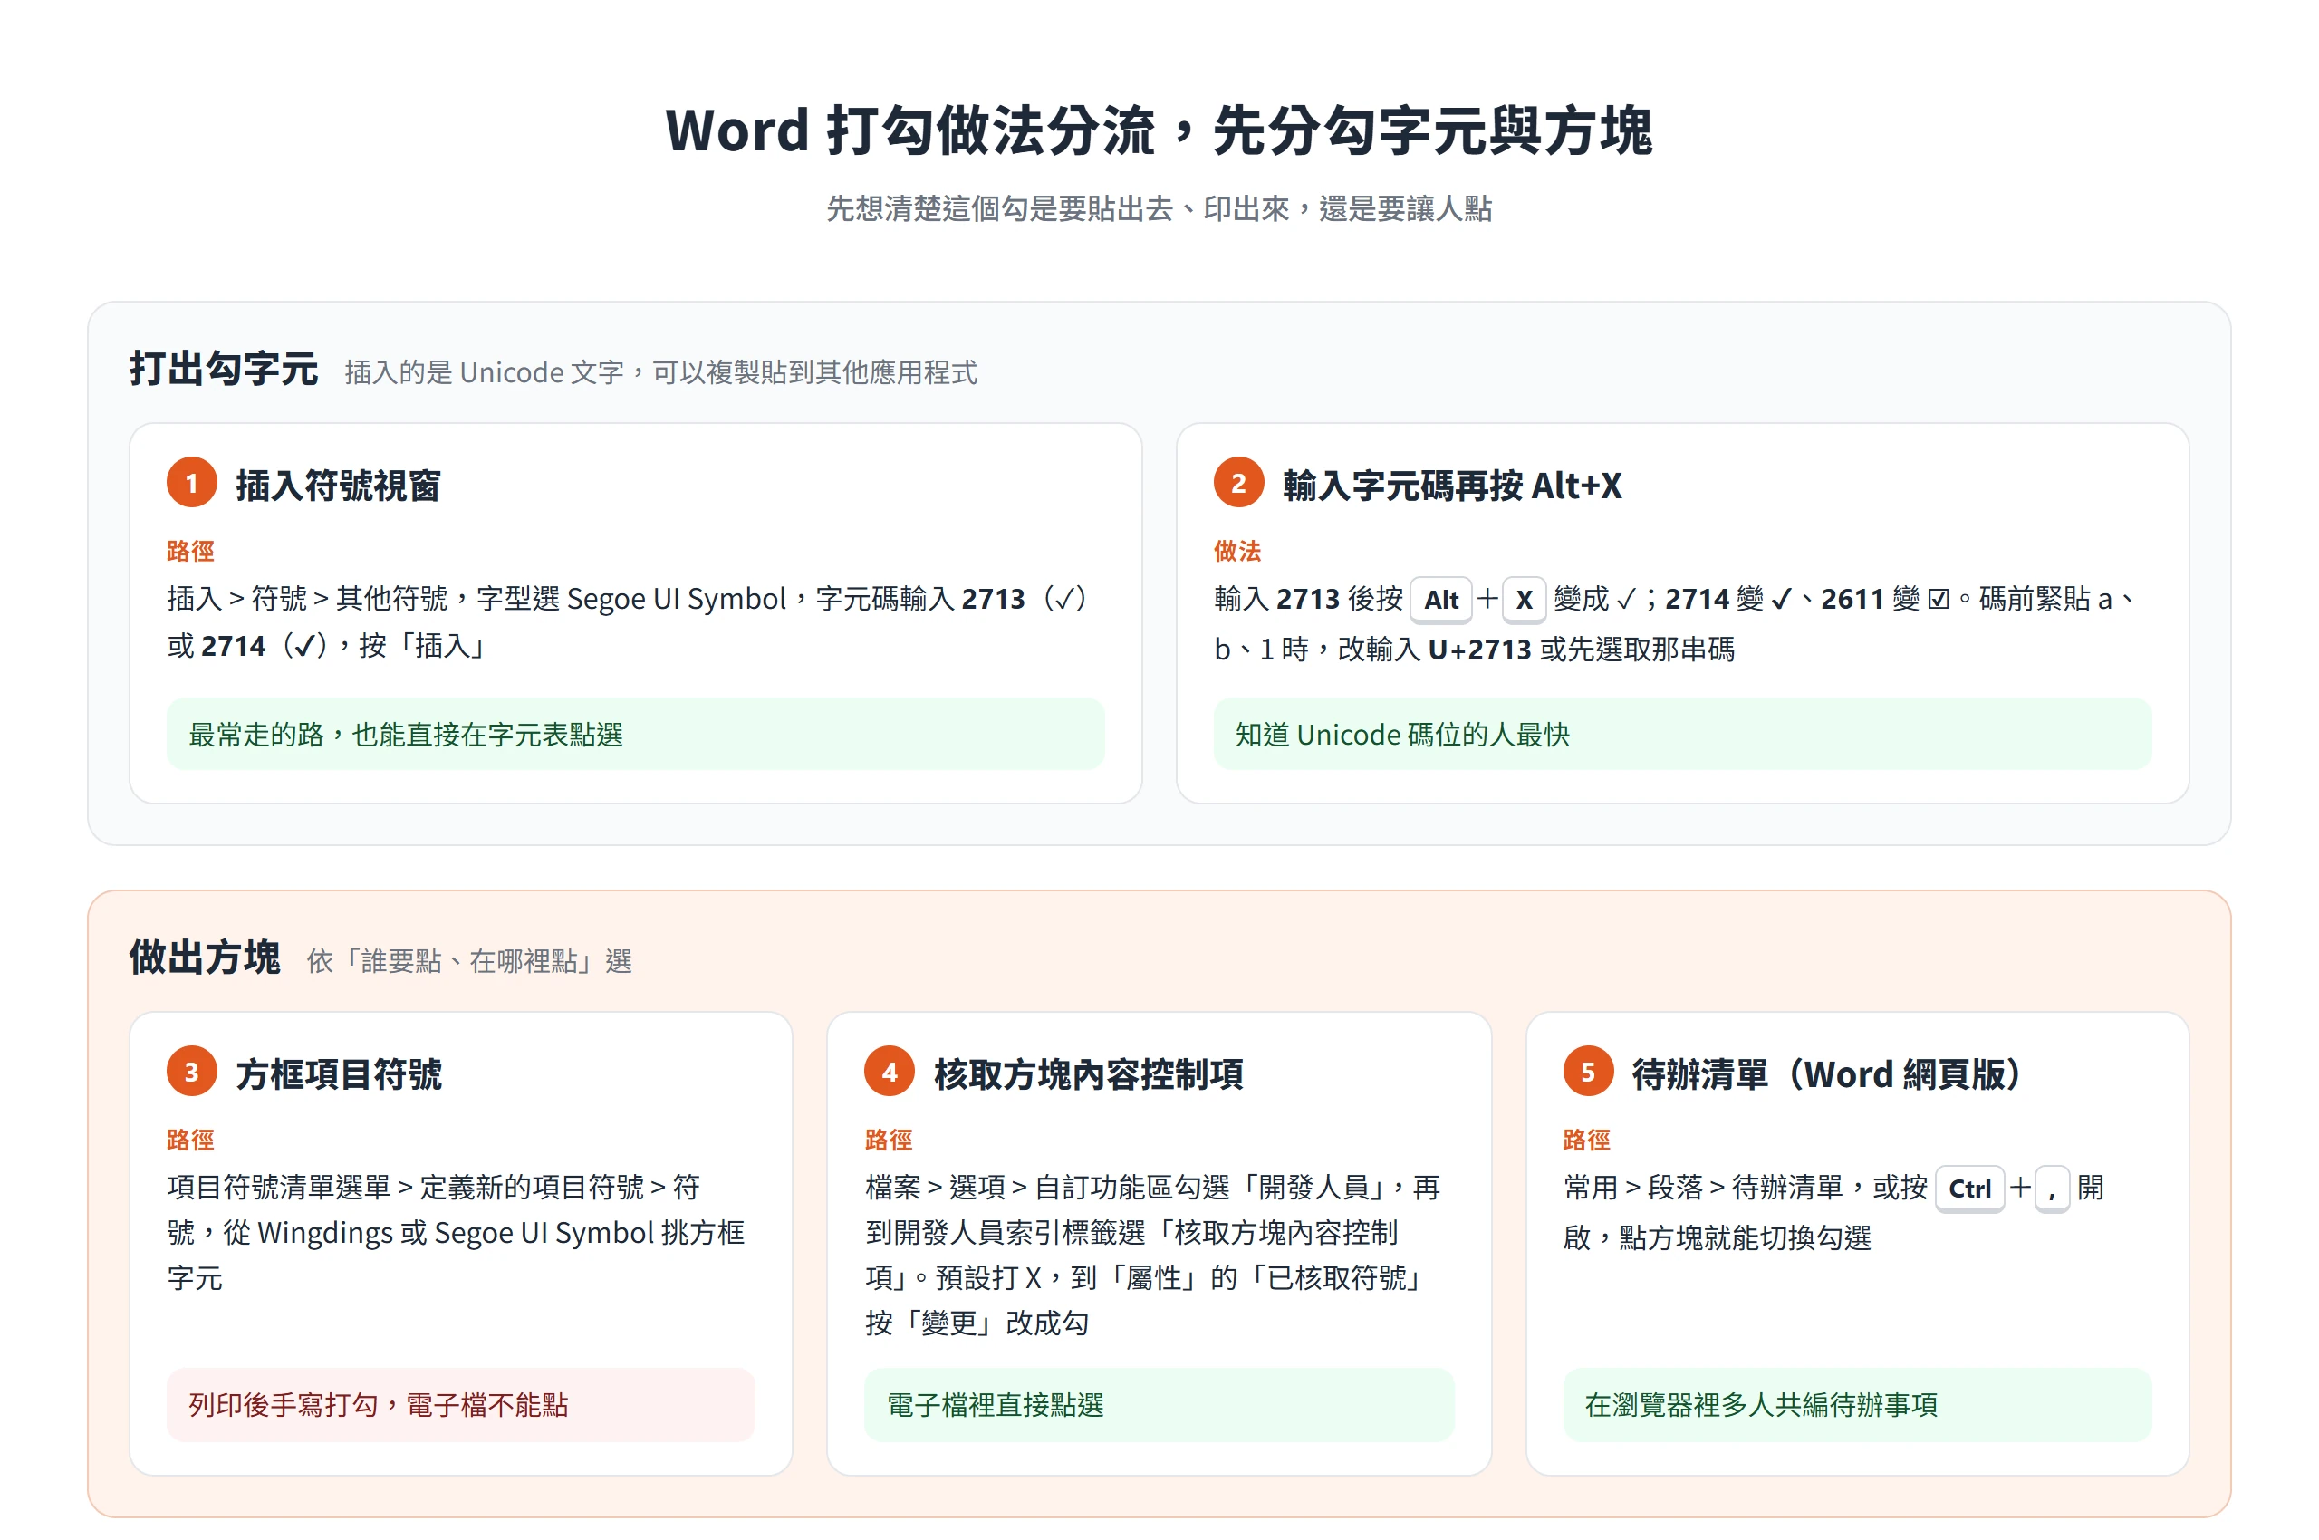
Task: Click the orange number 3 badge
Action: (x=191, y=1072)
